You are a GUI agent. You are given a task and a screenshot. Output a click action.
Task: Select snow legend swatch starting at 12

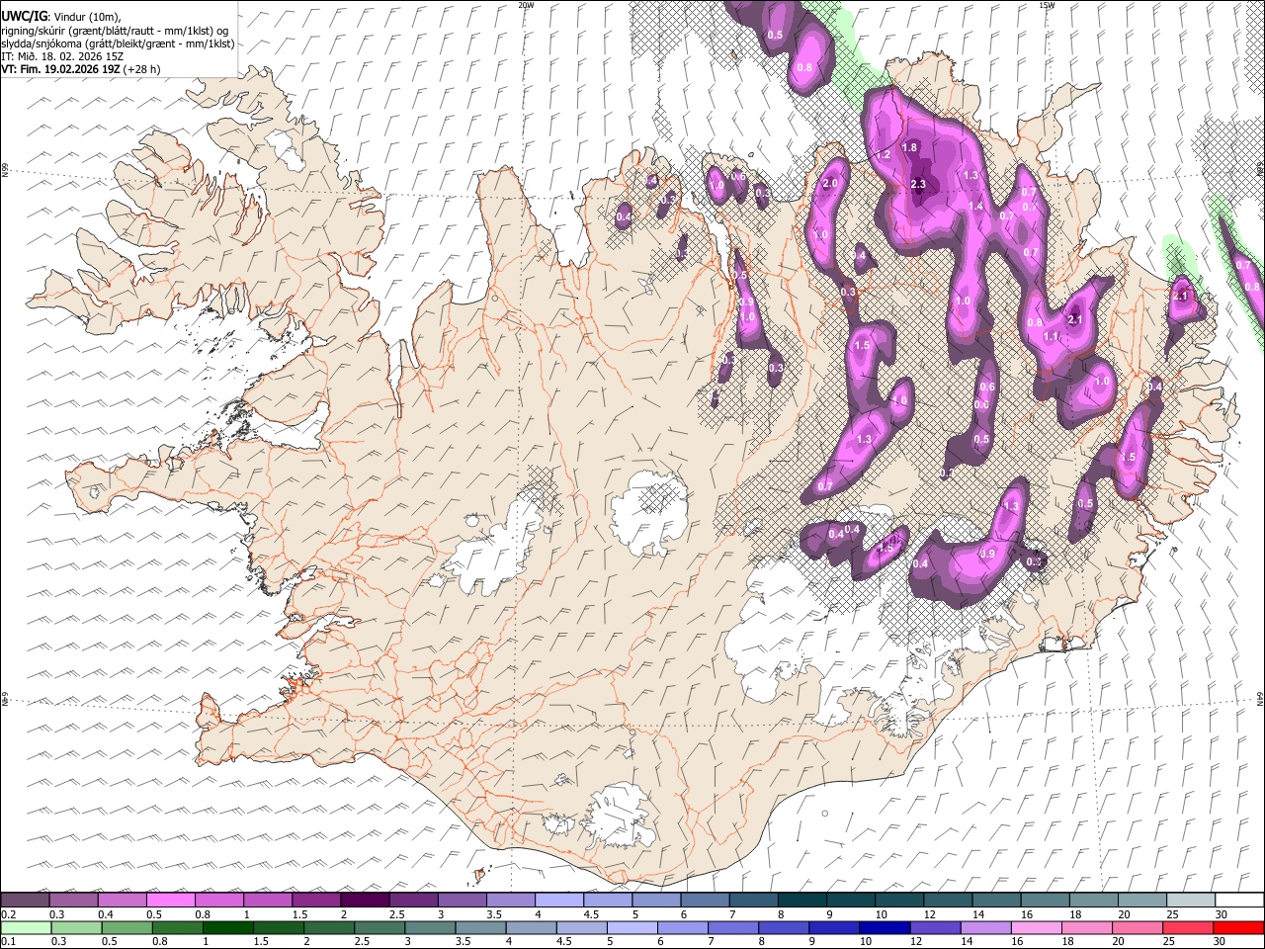coord(947,901)
